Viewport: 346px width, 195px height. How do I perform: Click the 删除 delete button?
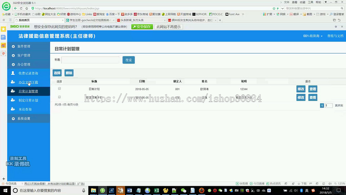click(x=69, y=73)
